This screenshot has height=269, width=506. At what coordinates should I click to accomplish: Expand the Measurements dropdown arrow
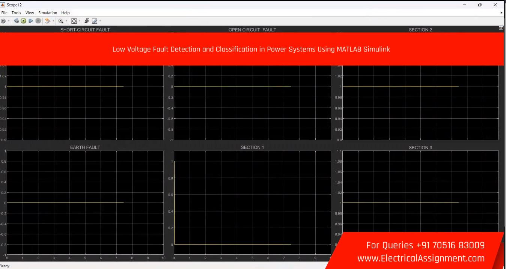tap(100, 21)
